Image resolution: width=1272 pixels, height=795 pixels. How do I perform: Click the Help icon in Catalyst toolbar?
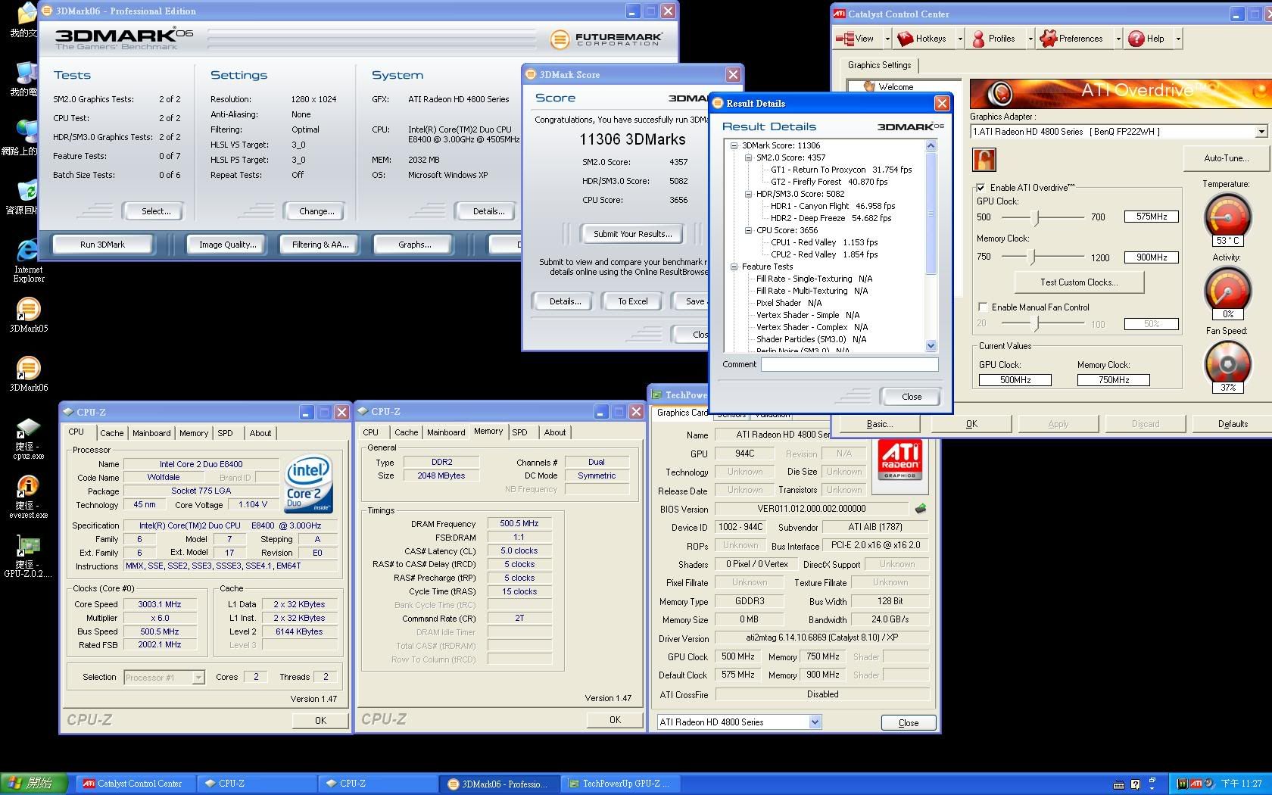pyautogui.click(x=1136, y=39)
